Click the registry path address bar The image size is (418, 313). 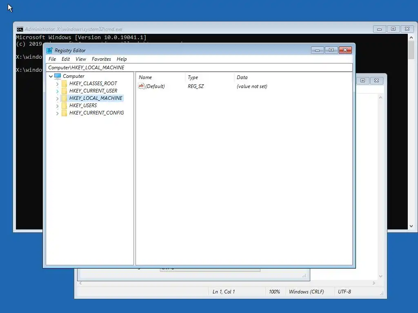199,68
